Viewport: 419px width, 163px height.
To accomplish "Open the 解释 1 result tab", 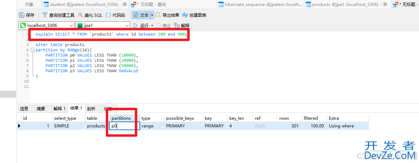I will coord(59,109).
